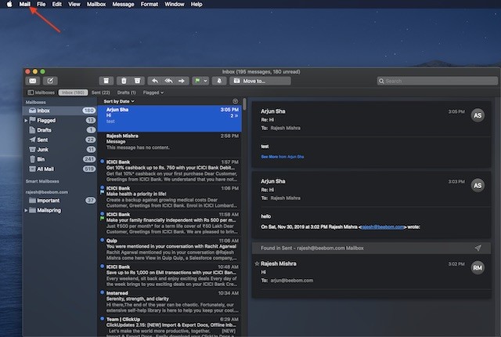Open the All Mail mailbox

(59, 168)
